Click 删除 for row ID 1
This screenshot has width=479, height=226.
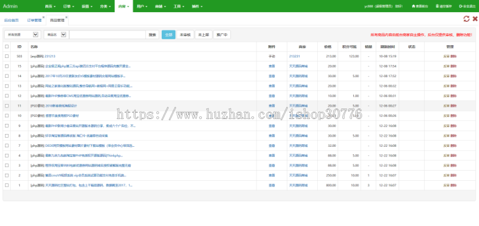click(453, 185)
